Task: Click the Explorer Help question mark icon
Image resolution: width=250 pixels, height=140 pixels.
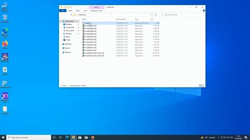Action: (x=204, y=10)
